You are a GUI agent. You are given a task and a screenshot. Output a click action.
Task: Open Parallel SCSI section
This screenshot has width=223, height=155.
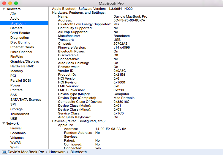pos(20,80)
